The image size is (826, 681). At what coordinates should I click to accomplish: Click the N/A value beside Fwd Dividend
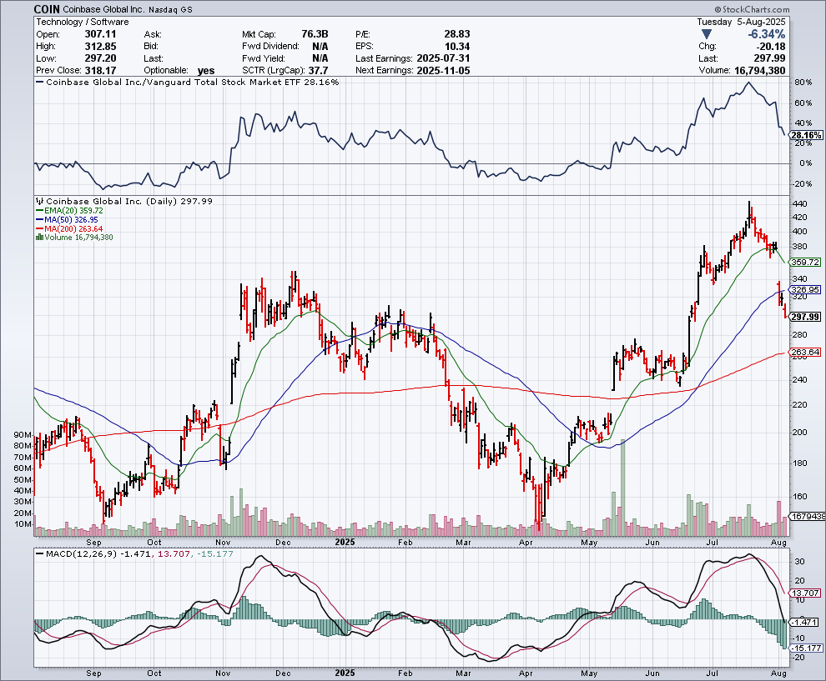[x=320, y=47]
